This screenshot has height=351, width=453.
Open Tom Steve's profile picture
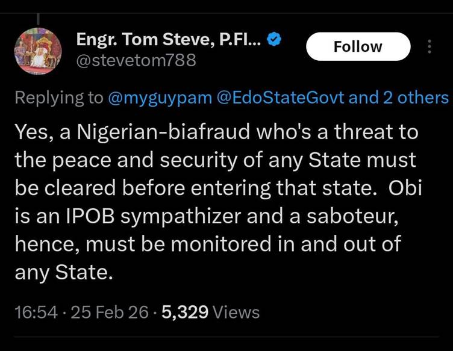(x=38, y=51)
